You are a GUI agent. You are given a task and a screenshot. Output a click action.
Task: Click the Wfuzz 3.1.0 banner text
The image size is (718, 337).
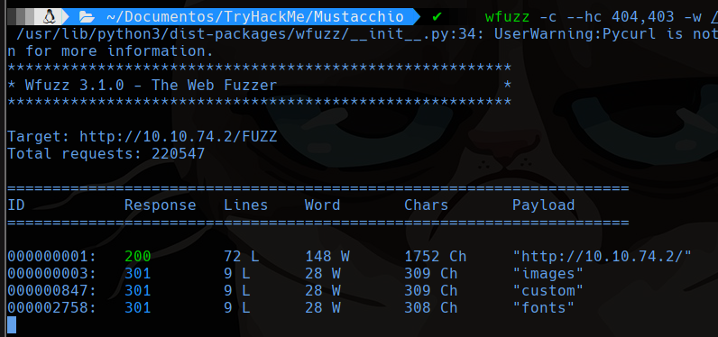(152, 86)
